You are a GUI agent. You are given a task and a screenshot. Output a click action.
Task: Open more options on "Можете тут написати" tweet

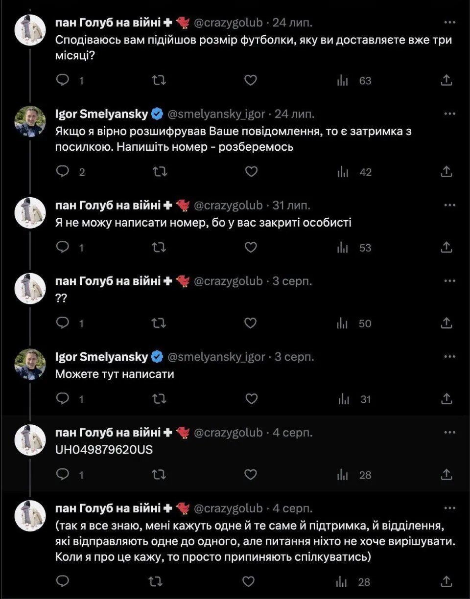449,357
